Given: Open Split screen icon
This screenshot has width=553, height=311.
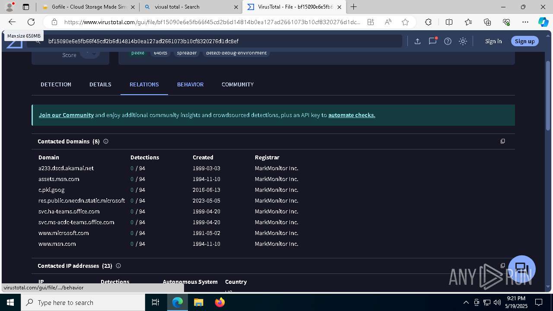Looking at the screenshot, I should tap(449, 22).
